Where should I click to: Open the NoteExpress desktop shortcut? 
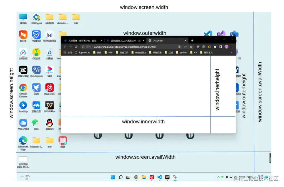(36, 71)
